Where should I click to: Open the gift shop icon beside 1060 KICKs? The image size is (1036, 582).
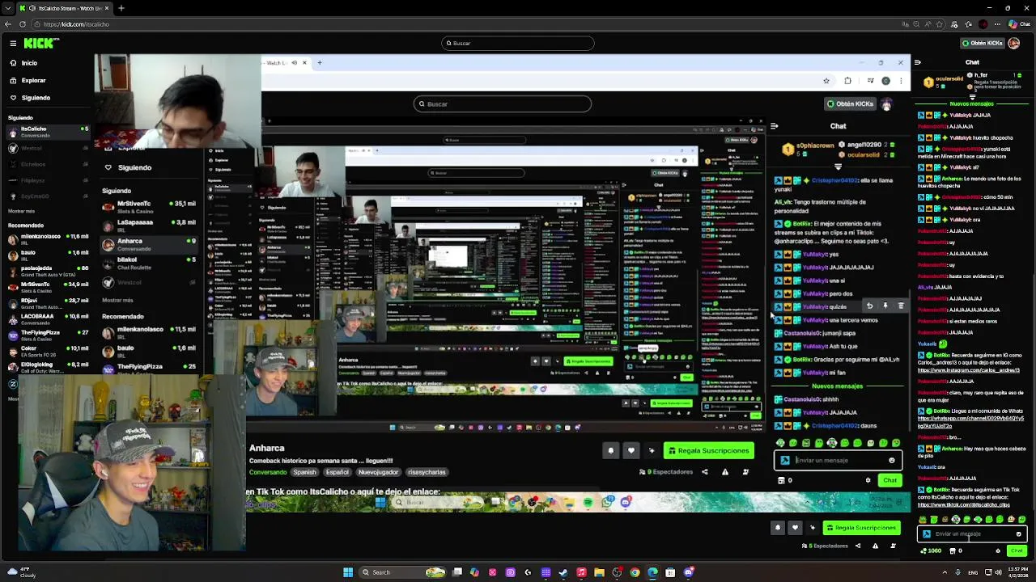click(952, 550)
